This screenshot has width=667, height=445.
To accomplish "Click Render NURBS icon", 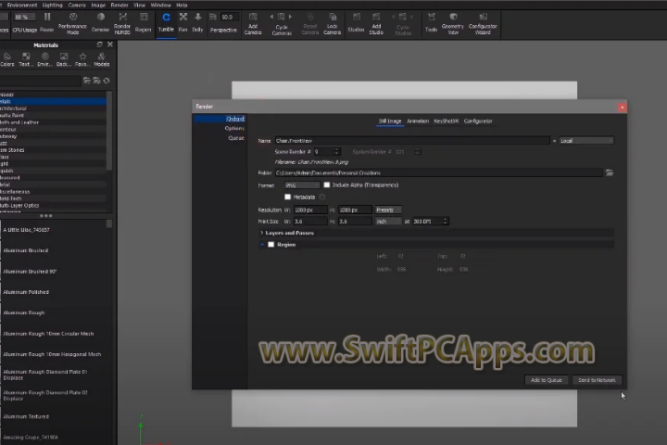I will click(122, 17).
